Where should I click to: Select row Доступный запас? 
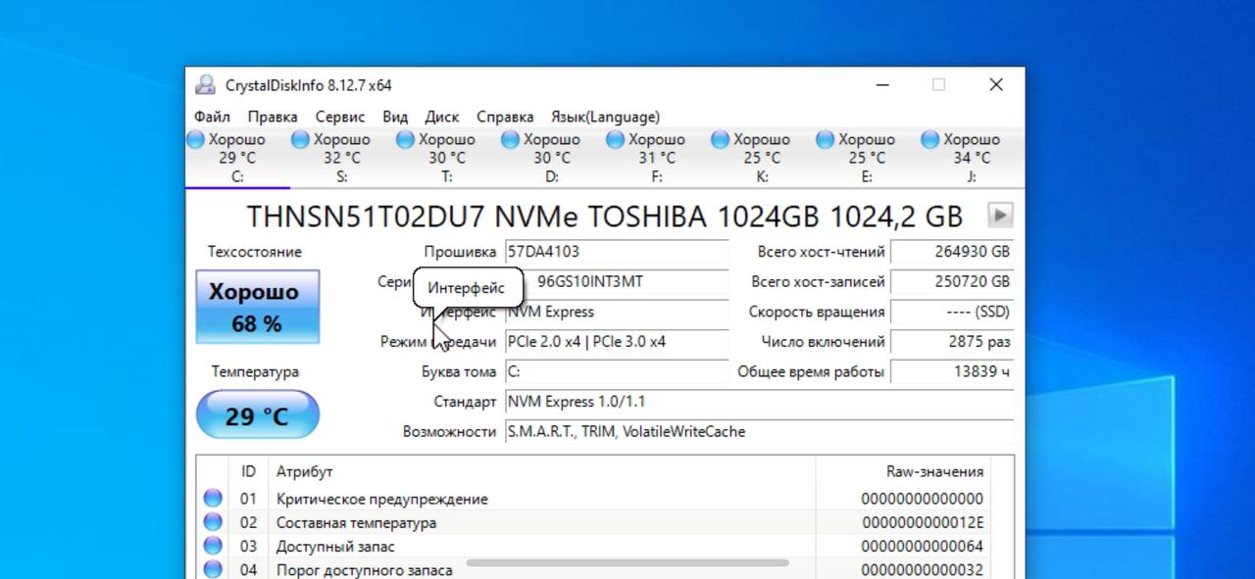coord(593,546)
